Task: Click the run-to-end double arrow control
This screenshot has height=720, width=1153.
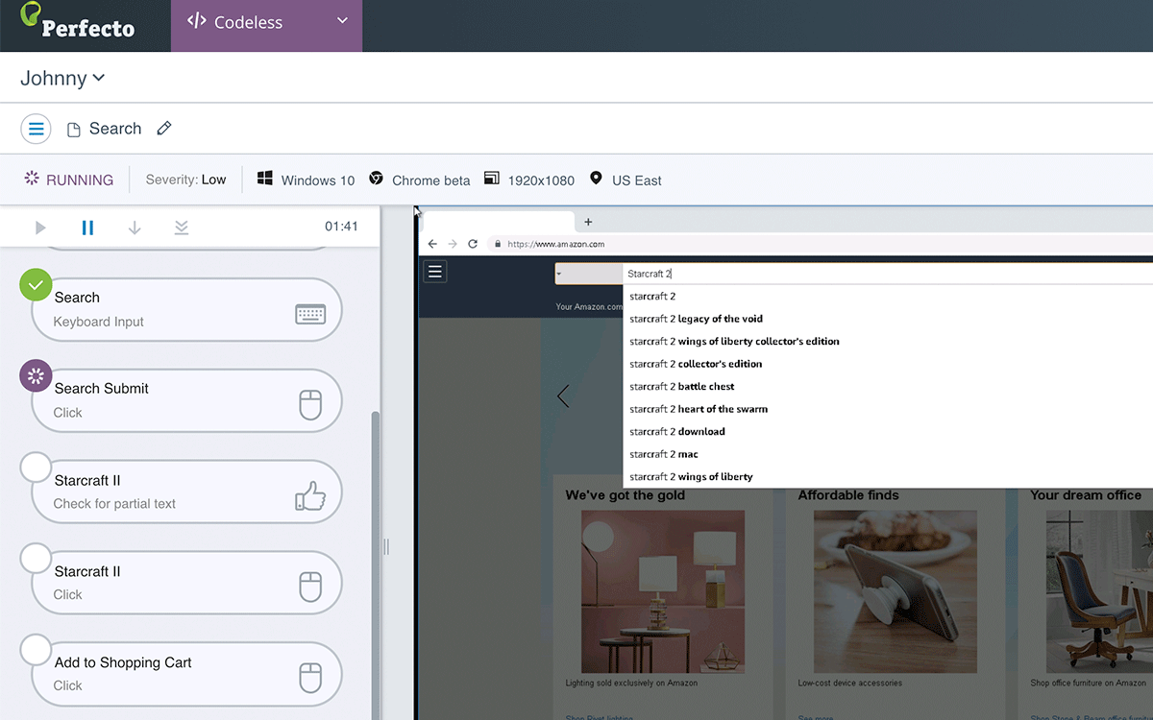Action: click(x=182, y=228)
